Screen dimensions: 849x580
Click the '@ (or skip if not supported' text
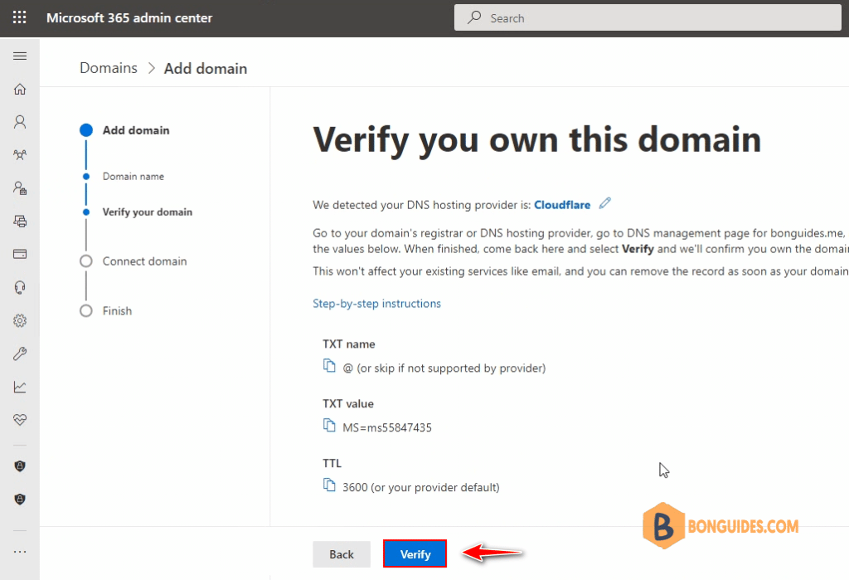[444, 368]
